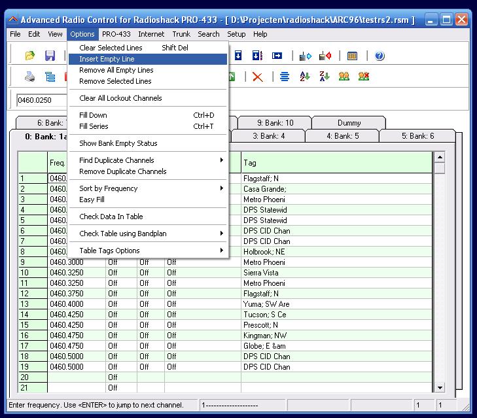Click the tree list icon beside the printer
The image size is (477, 418).
click(50, 77)
